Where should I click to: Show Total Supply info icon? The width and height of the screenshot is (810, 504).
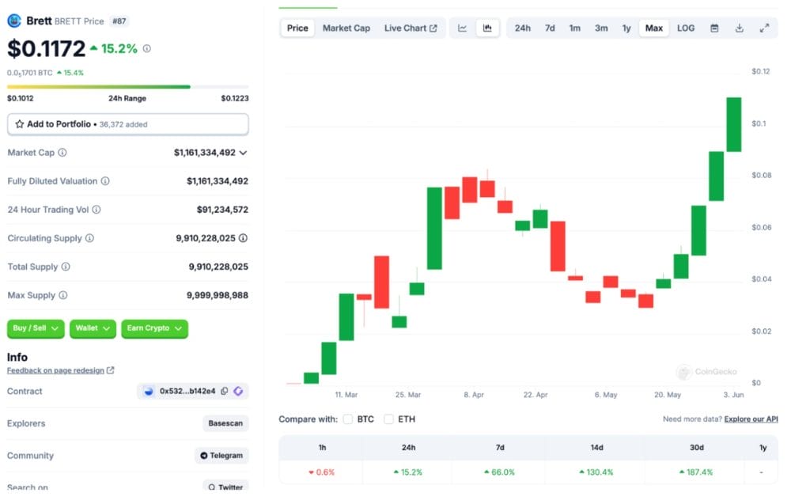point(66,267)
